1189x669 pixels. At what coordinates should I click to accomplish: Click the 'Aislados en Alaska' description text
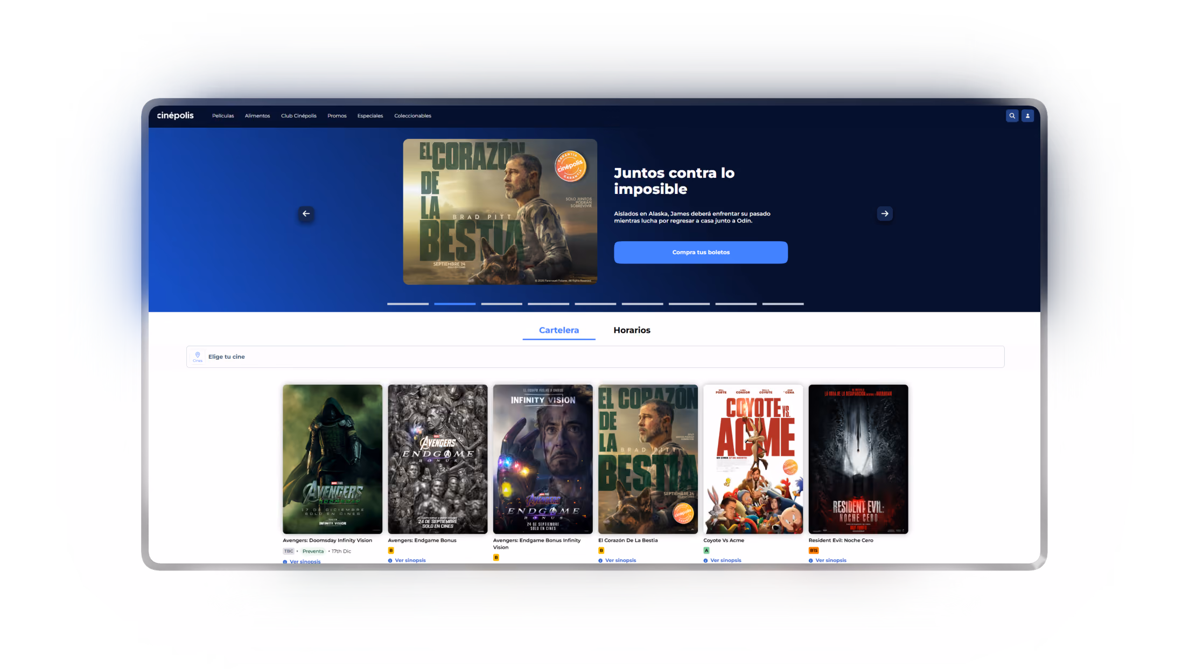pyautogui.click(x=692, y=217)
